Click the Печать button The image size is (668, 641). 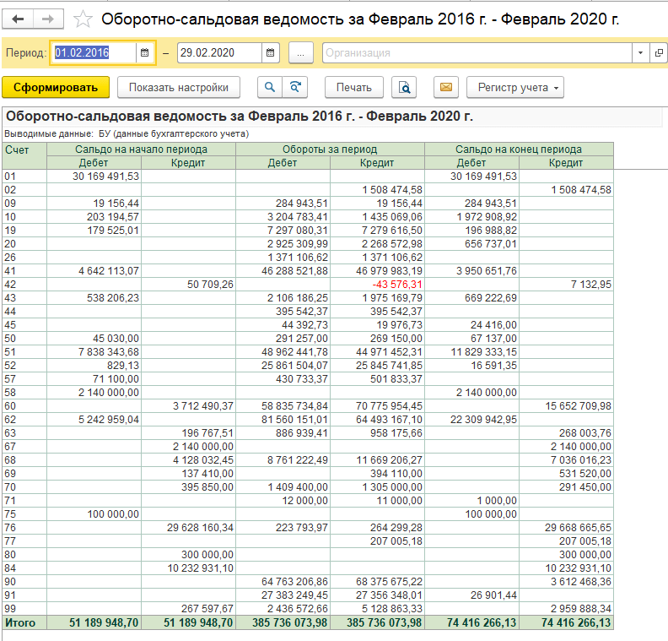[354, 88]
